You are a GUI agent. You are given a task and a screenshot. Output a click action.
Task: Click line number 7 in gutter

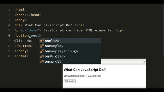click(9, 41)
